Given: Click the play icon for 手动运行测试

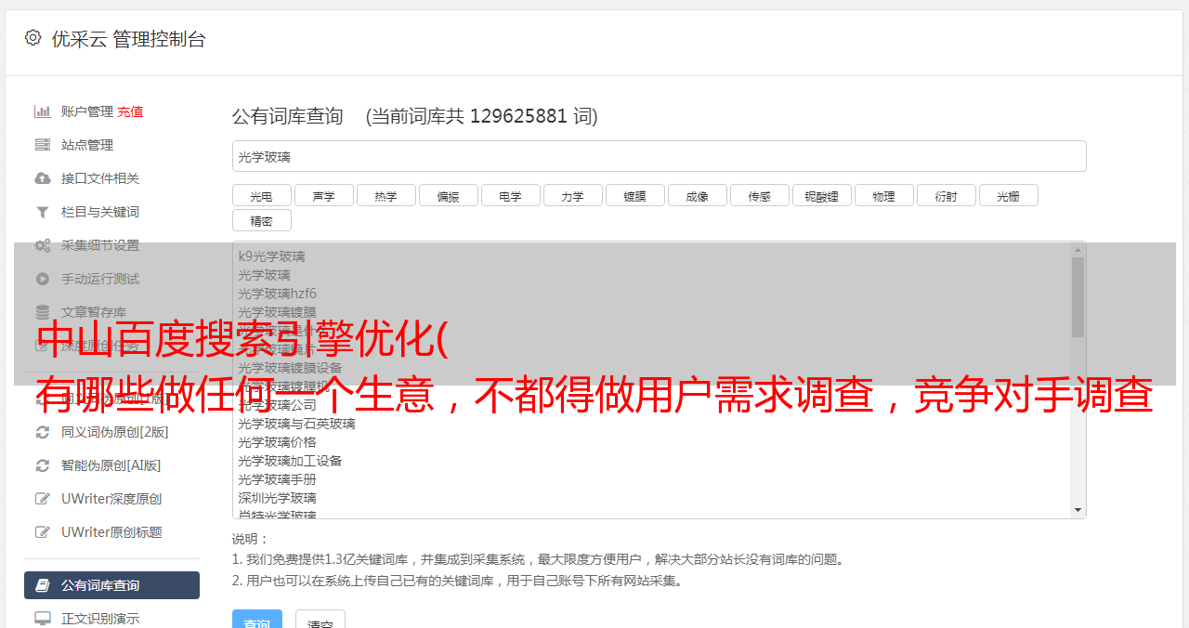Looking at the screenshot, I should tap(43, 279).
